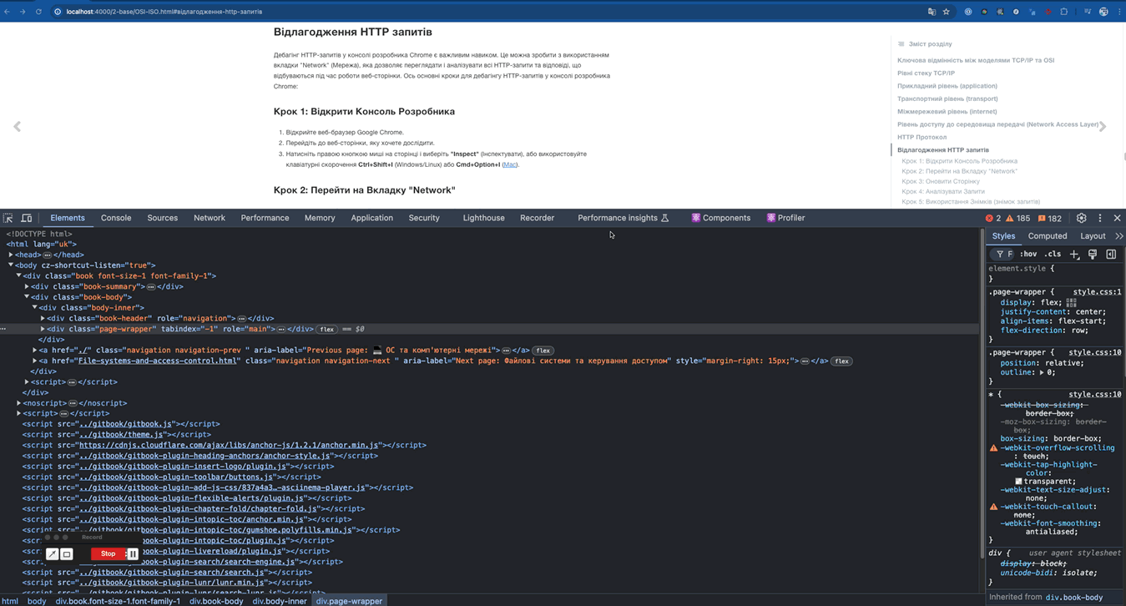
Task: Activate the inspect element picker icon
Action: coord(8,218)
